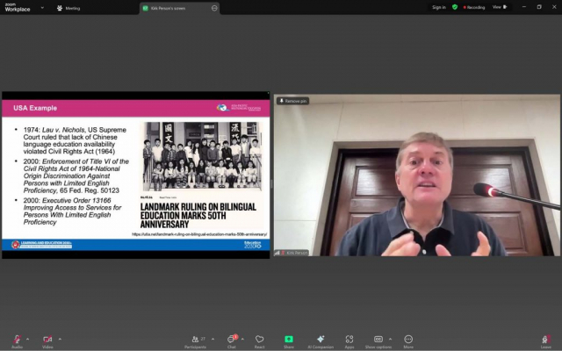Toggle Show captions
This screenshot has width=562, height=351.
[x=378, y=340]
